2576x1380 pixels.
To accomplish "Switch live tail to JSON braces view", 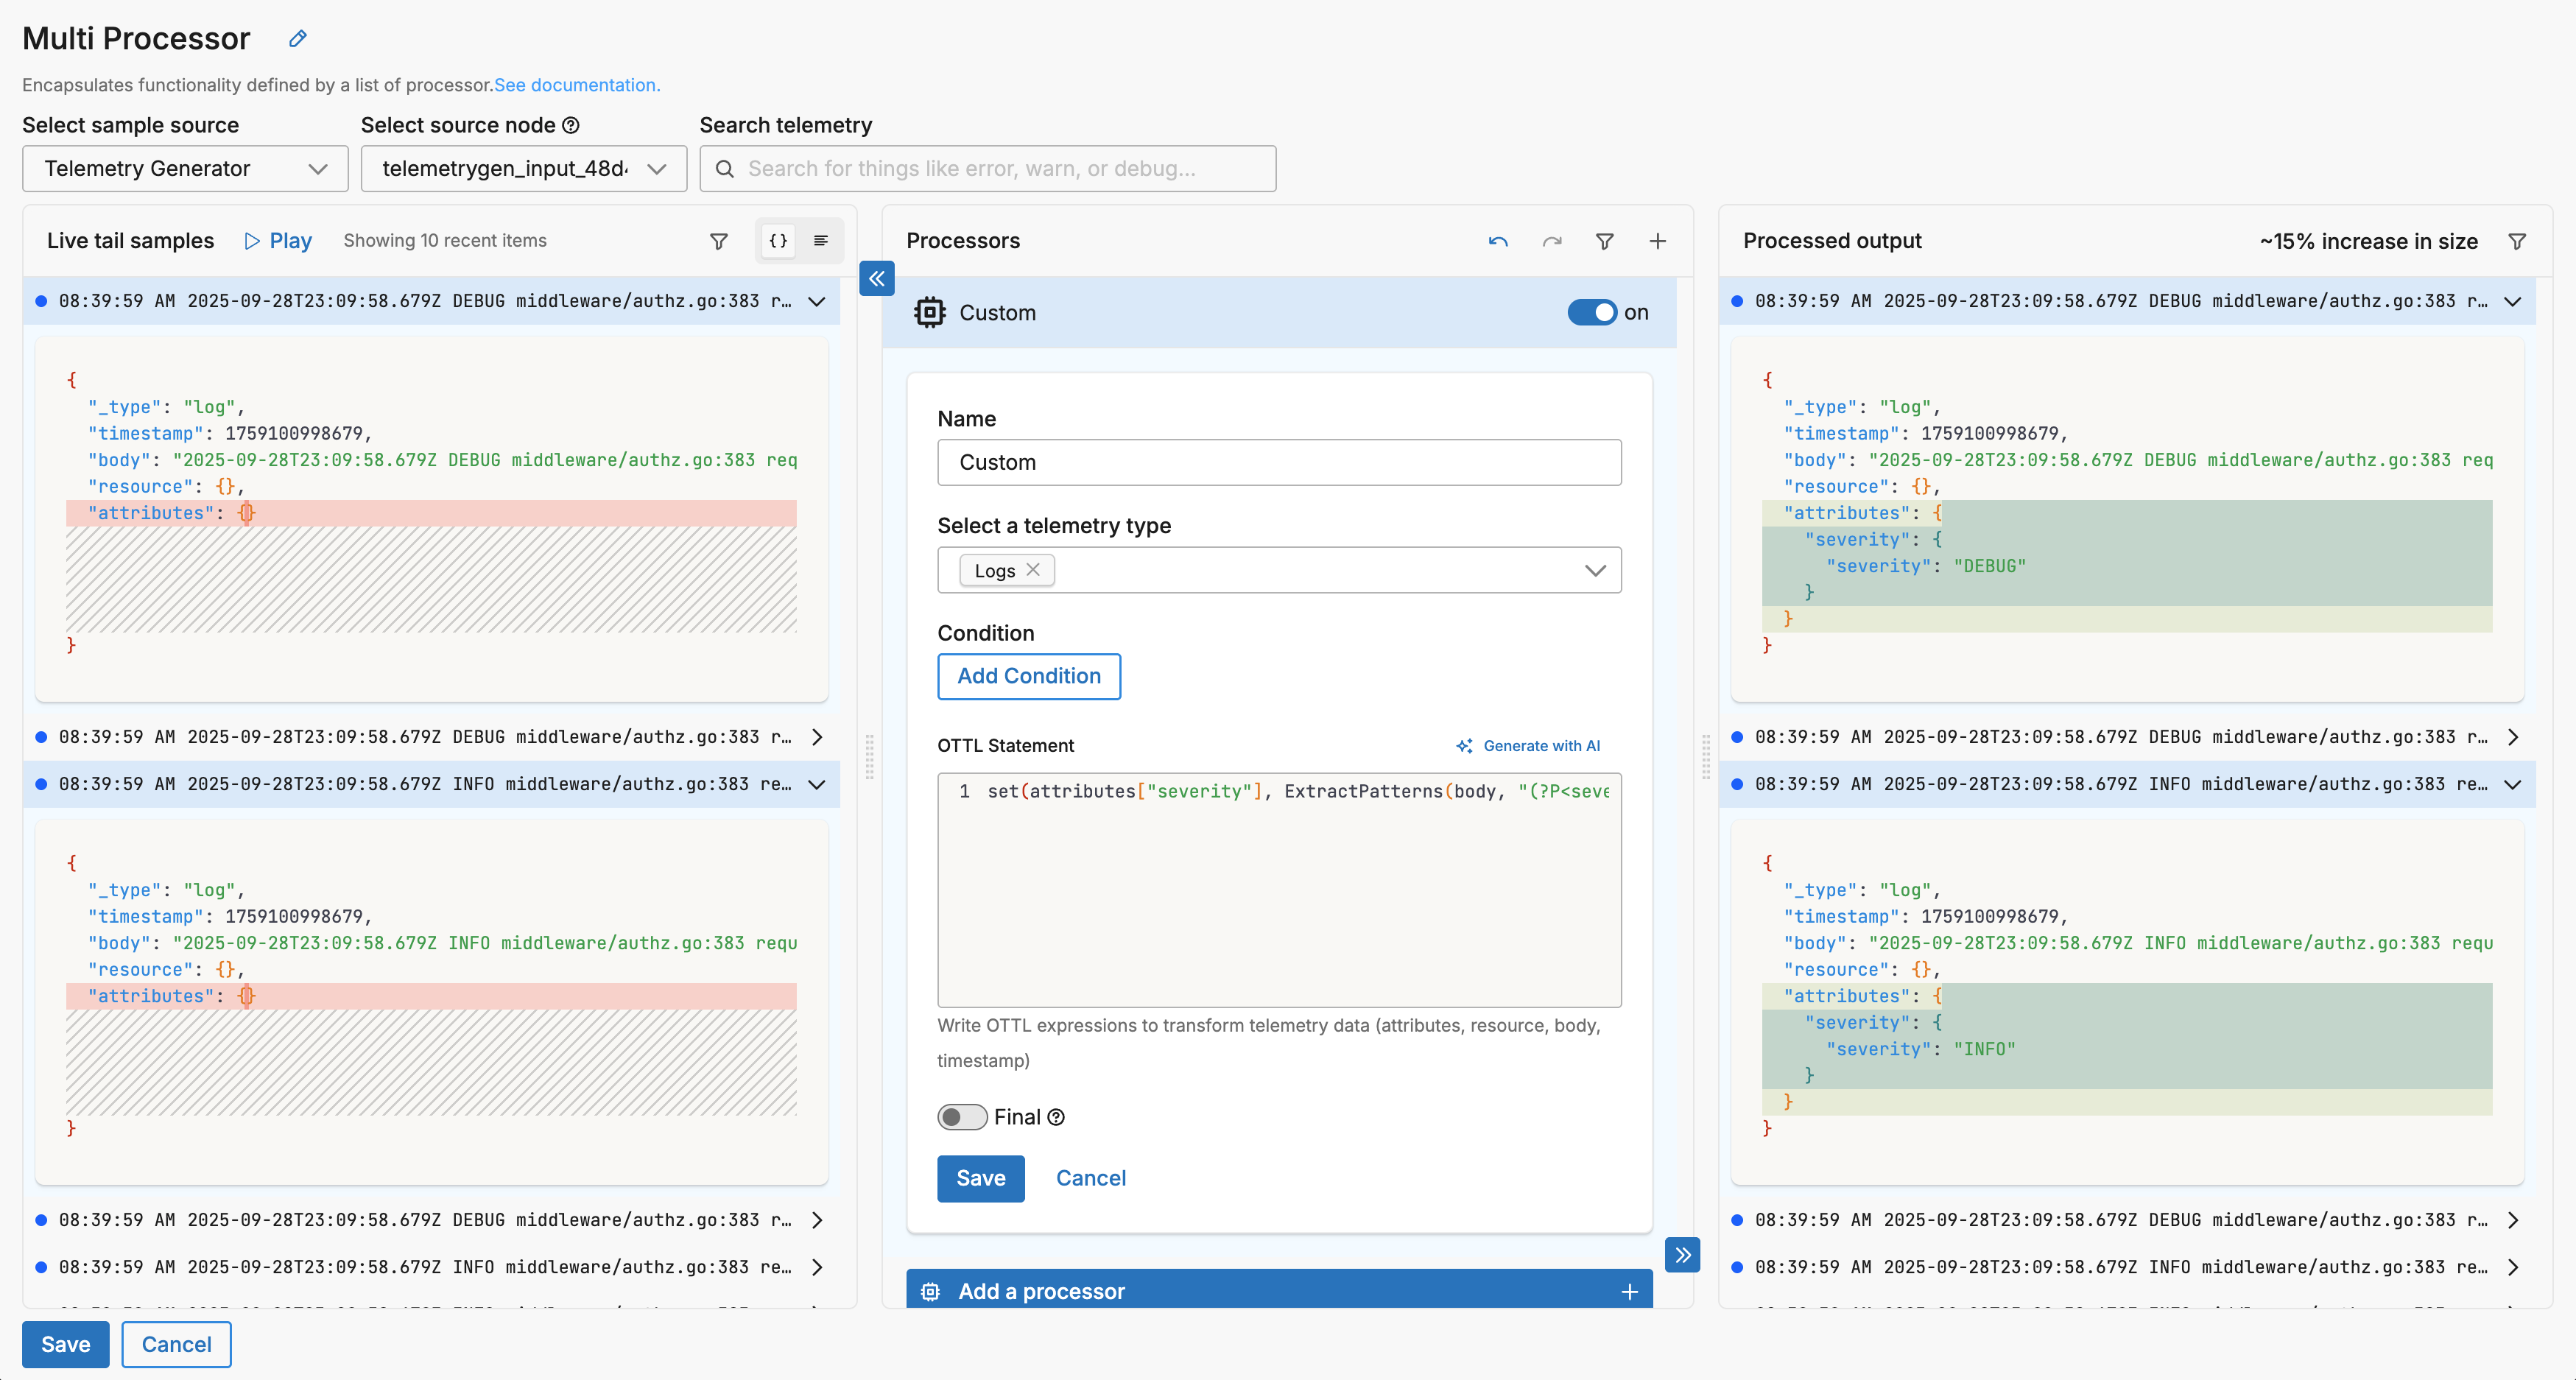I will (778, 241).
